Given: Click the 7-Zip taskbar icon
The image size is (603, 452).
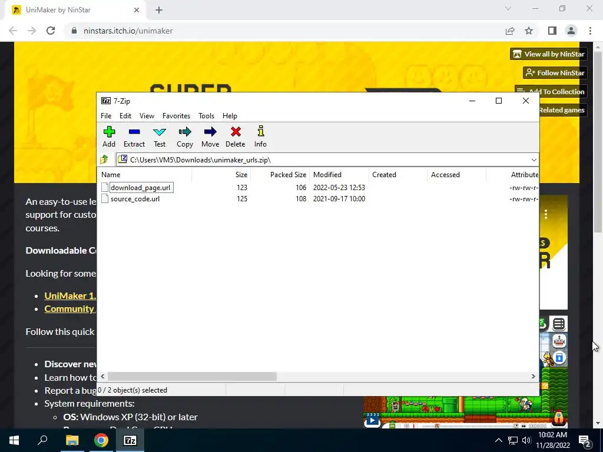Looking at the screenshot, I should 130,440.
